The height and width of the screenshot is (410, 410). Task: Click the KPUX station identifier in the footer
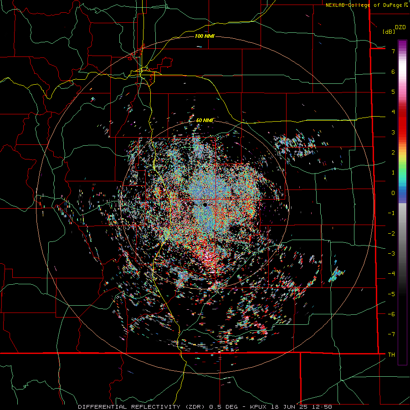click(x=259, y=407)
